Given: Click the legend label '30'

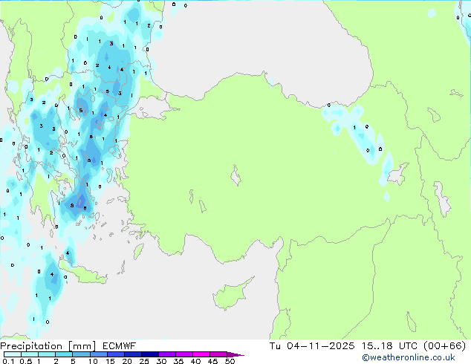Looking at the screenshot, I should (161, 361).
